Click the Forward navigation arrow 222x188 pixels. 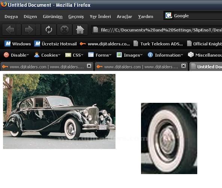click(x=29, y=30)
